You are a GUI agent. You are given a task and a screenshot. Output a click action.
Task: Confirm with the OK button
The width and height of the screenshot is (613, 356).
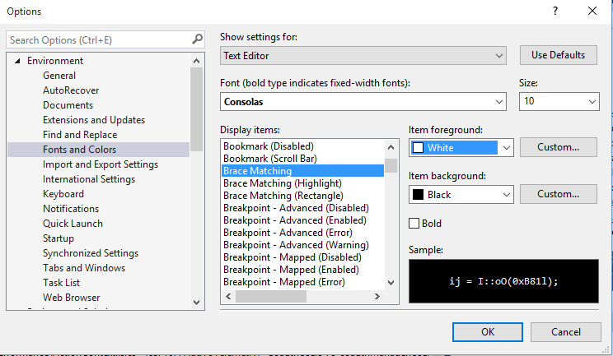pyautogui.click(x=488, y=332)
